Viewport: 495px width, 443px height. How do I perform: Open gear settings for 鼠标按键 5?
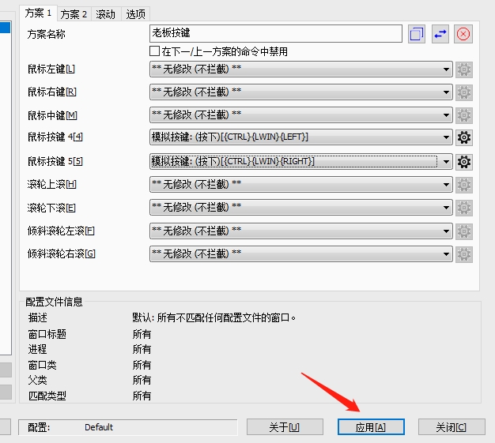(464, 162)
